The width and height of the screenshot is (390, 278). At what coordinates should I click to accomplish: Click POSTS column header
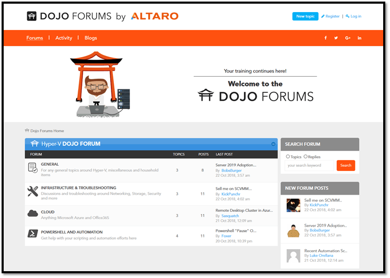pos(203,154)
